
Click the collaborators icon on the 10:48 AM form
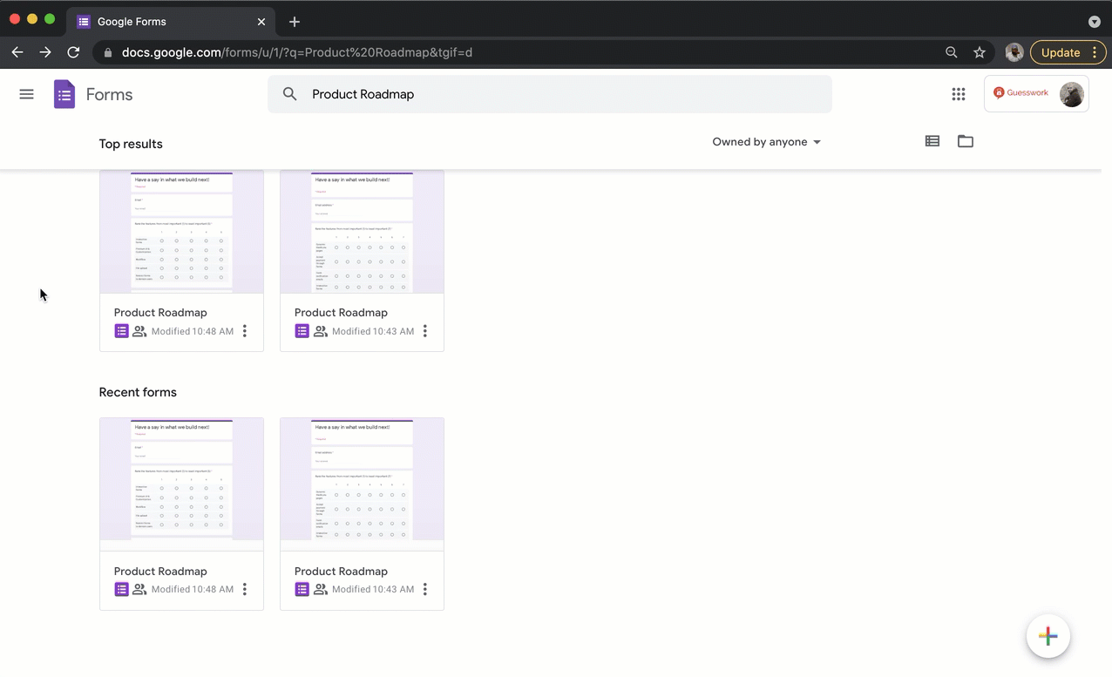(x=139, y=331)
